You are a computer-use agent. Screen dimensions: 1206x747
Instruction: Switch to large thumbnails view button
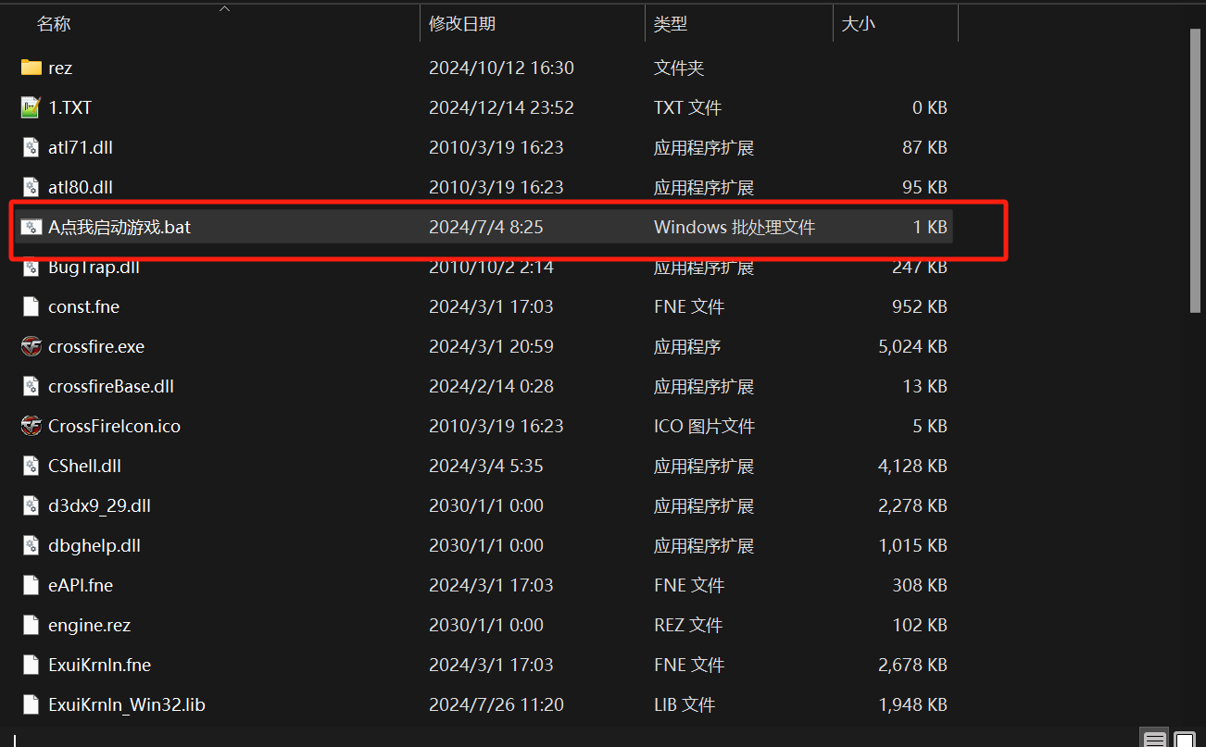tap(1185, 739)
